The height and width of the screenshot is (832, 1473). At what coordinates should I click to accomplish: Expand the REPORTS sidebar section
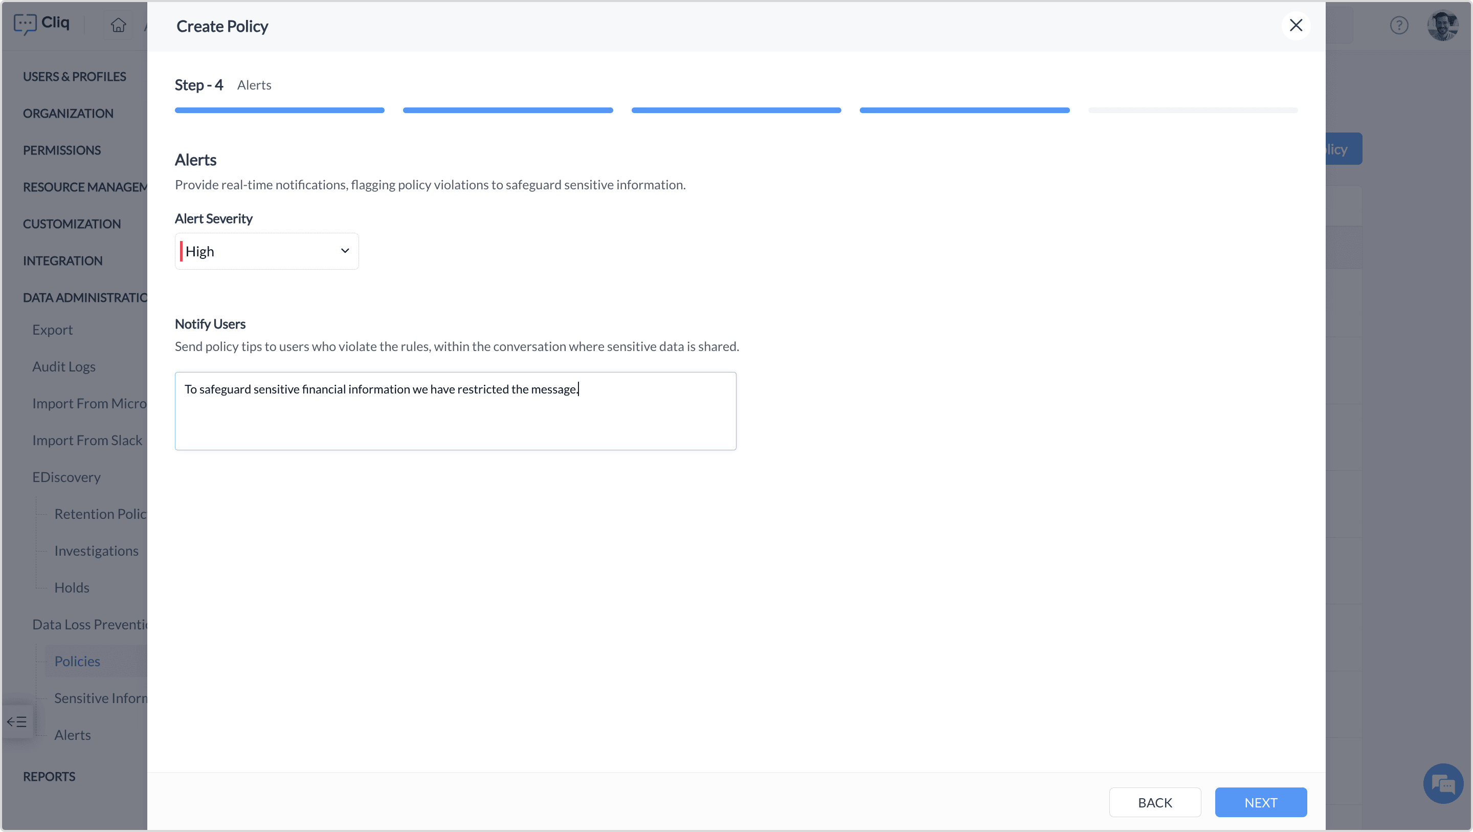tap(49, 777)
